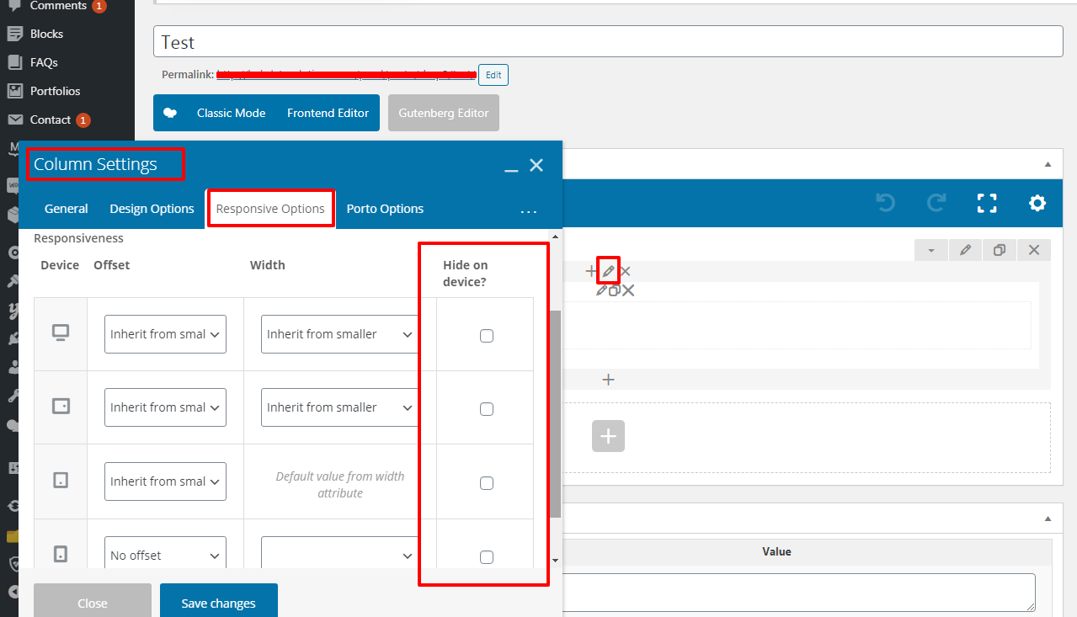Prepend element with plus beside column pencil
The image size is (1077, 617).
[x=591, y=271]
